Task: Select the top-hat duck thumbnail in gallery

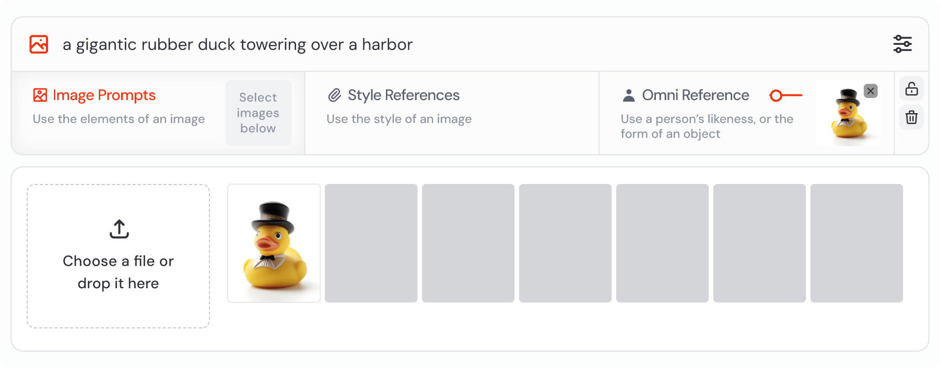Action: (x=274, y=243)
